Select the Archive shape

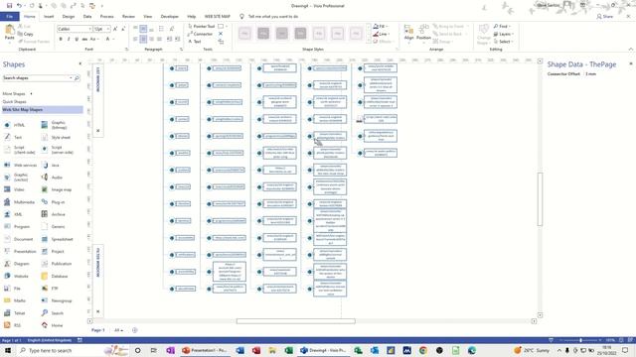(x=53, y=214)
